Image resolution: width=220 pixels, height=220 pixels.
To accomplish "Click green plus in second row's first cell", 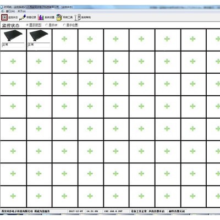I will coord(13,61).
